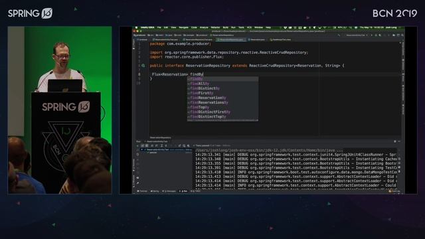425x239 pixels.
Task: Click the Build project hammer icon
Action: (339, 35)
